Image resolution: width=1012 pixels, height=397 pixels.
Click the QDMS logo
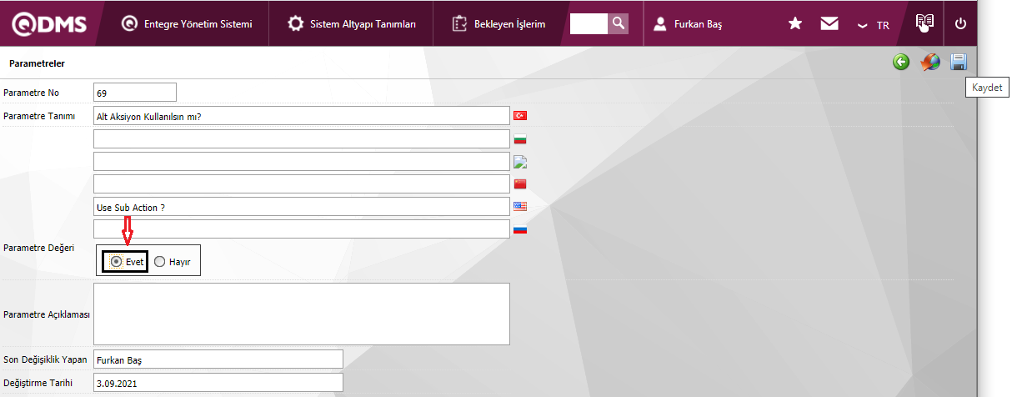[48, 23]
